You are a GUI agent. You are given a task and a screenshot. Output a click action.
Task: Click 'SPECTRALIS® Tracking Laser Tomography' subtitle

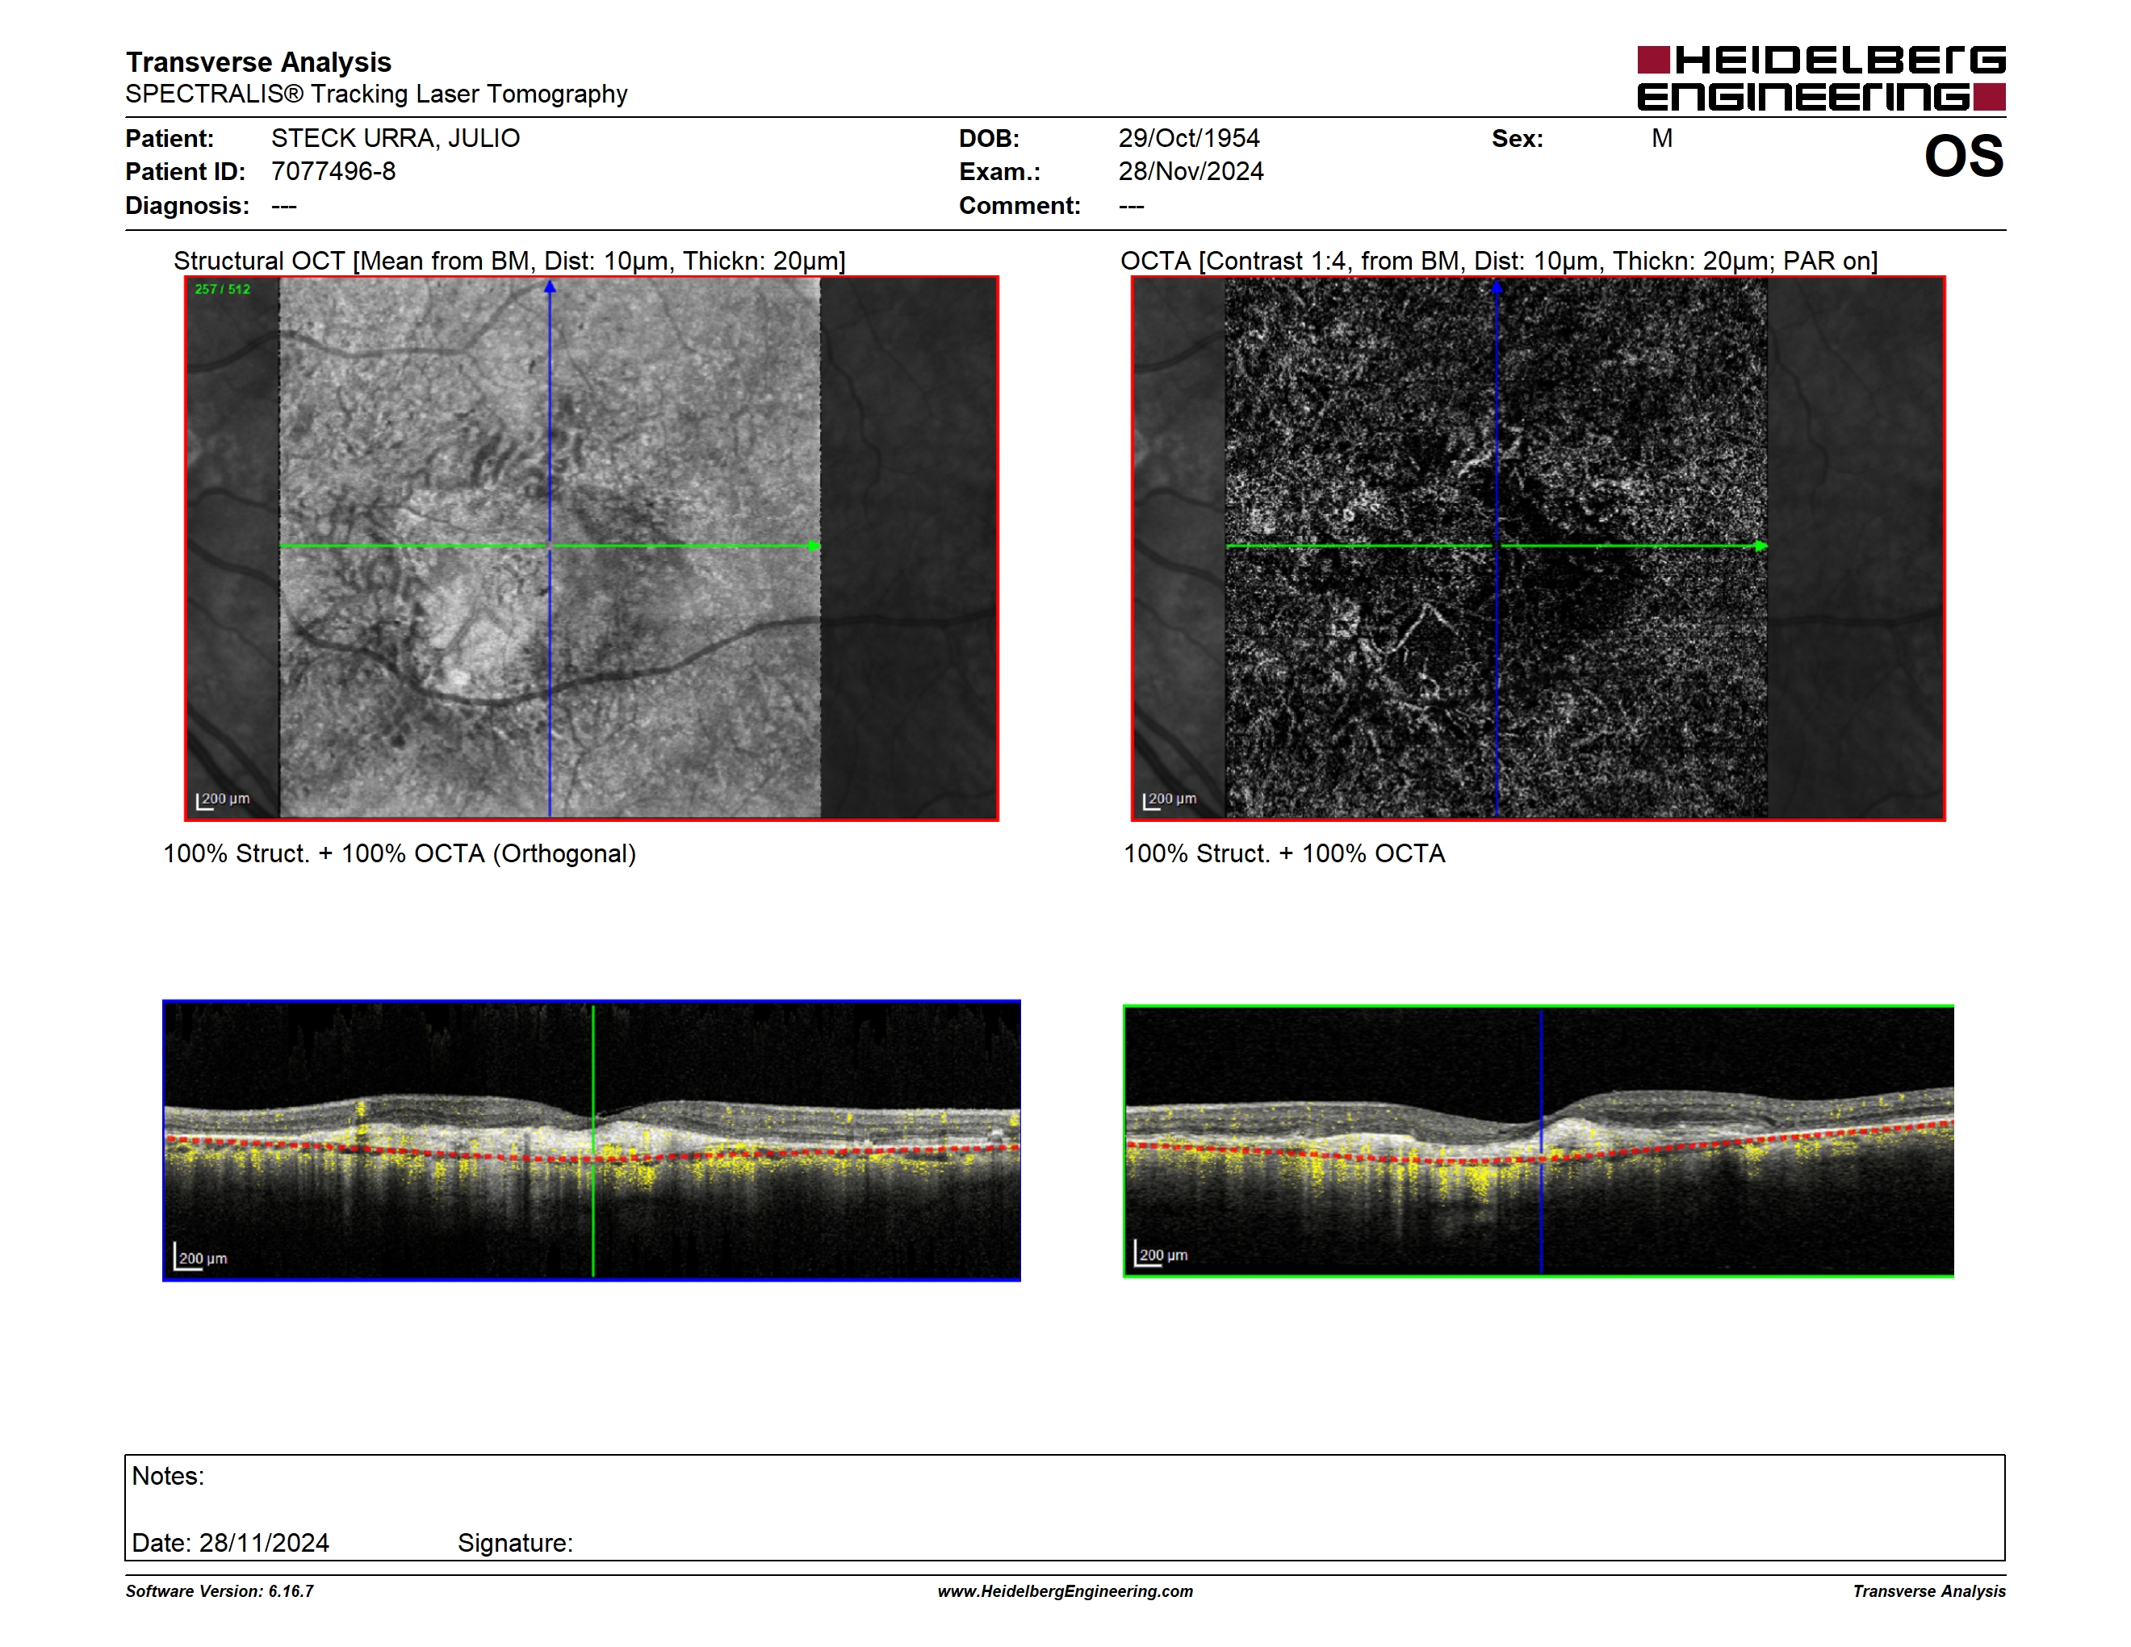tap(377, 94)
